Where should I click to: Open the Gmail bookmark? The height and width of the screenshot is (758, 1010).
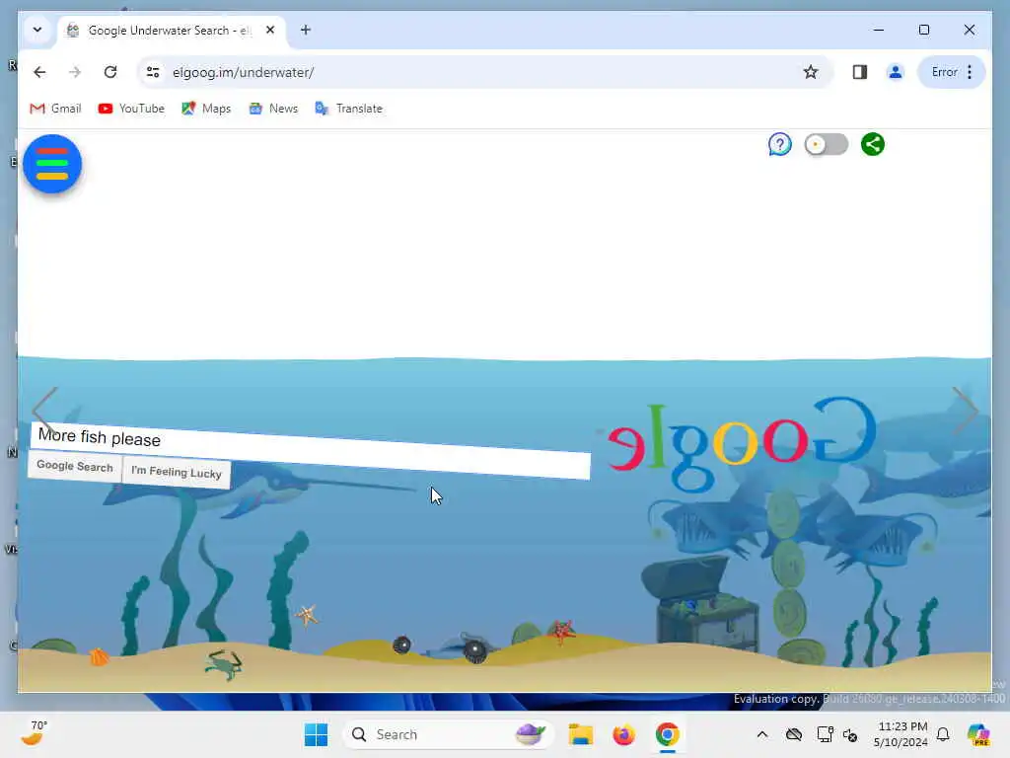click(x=55, y=109)
